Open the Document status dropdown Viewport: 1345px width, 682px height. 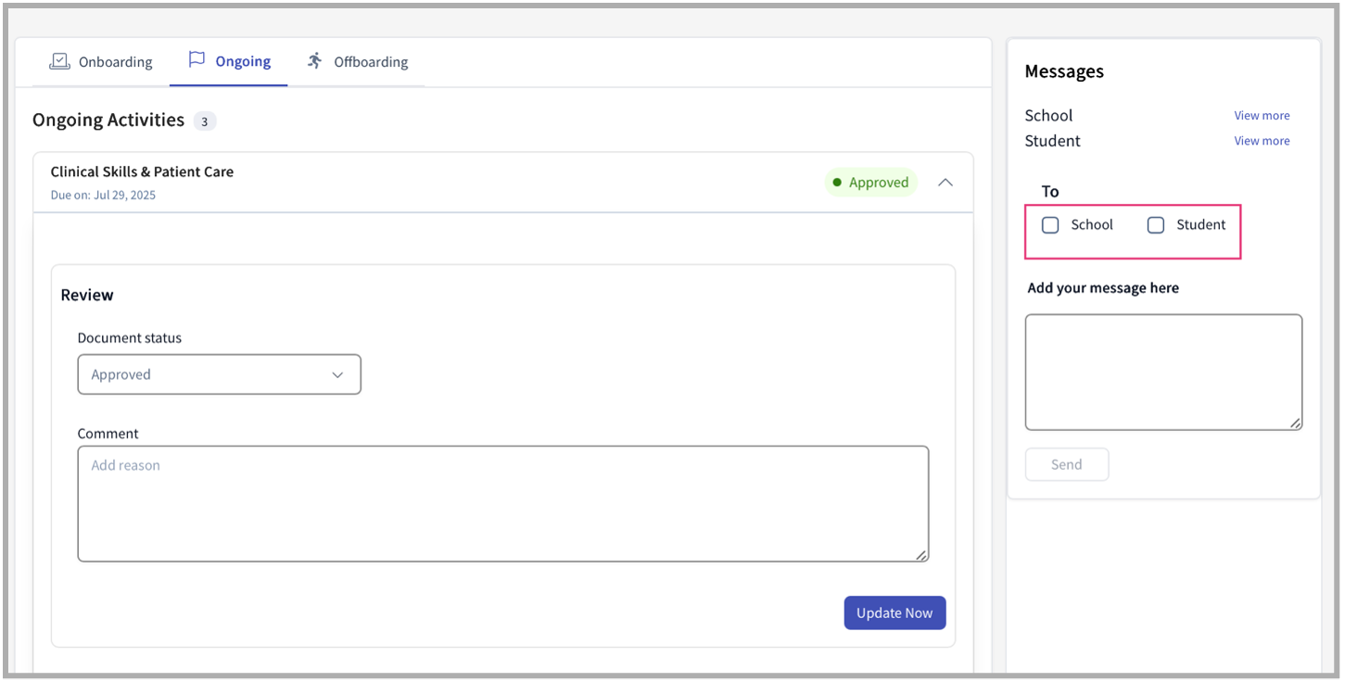(x=219, y=373)
